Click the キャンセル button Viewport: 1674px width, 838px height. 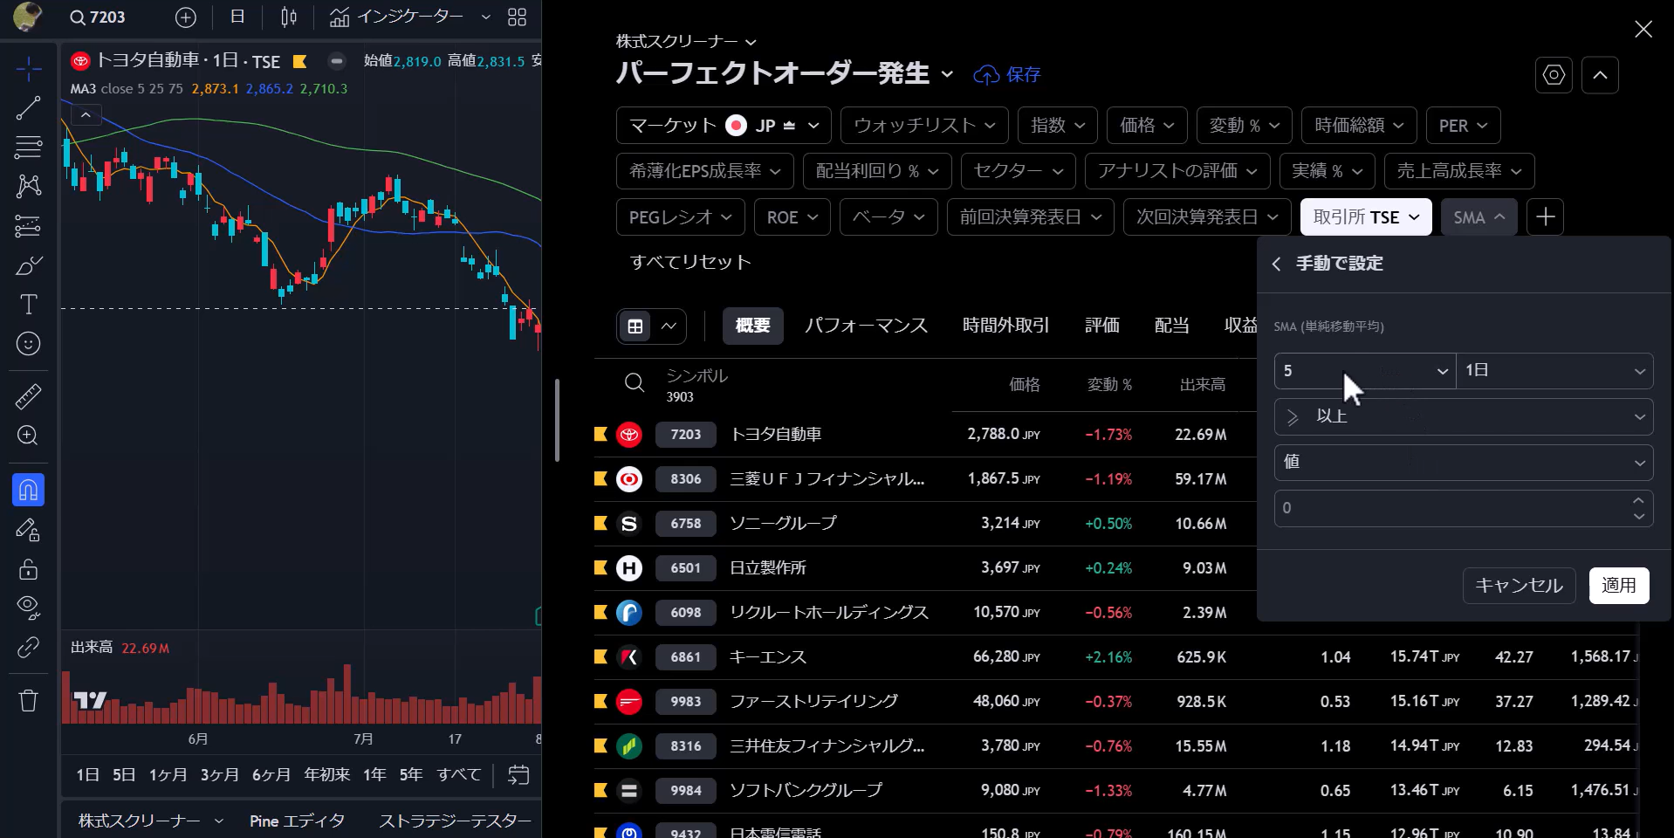click(1519, 586)
